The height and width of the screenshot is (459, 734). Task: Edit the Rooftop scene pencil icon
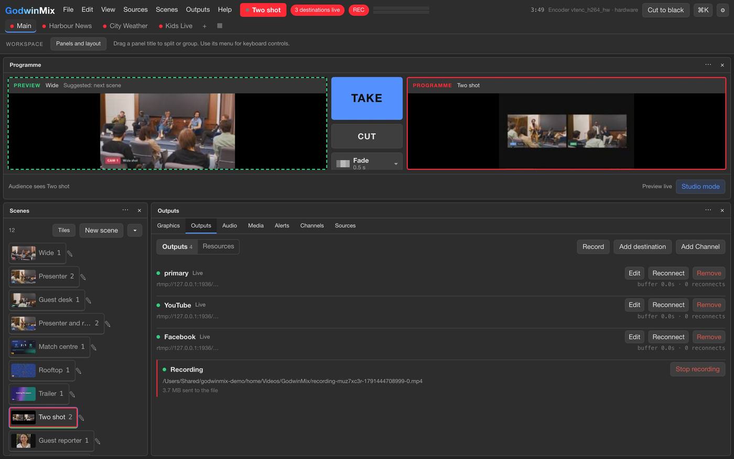coord(79,371)
